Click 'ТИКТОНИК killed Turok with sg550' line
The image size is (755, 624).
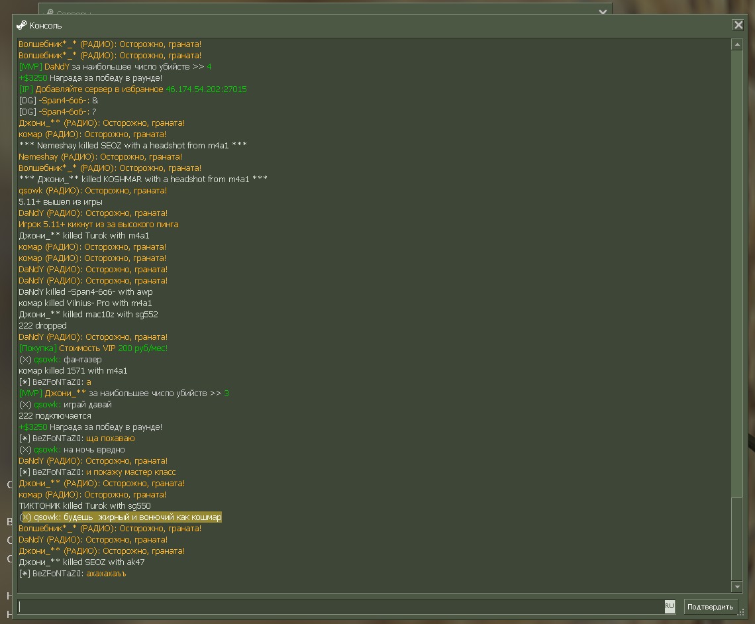click(85, 506)
